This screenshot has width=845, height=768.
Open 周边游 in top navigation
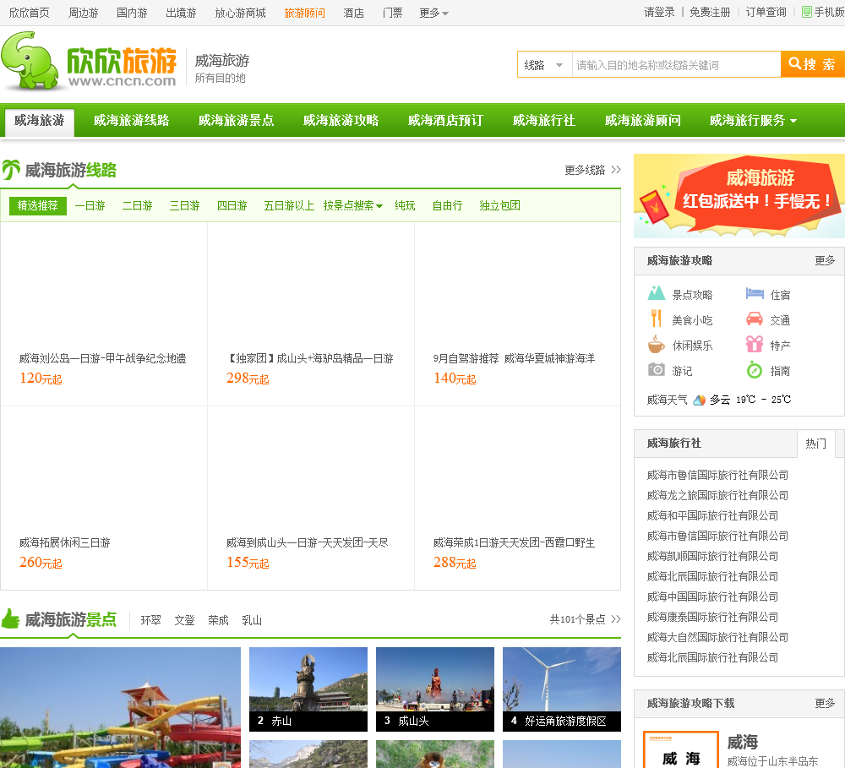[83, 13]
